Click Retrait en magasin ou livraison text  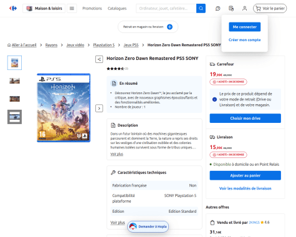pos(143,27)
